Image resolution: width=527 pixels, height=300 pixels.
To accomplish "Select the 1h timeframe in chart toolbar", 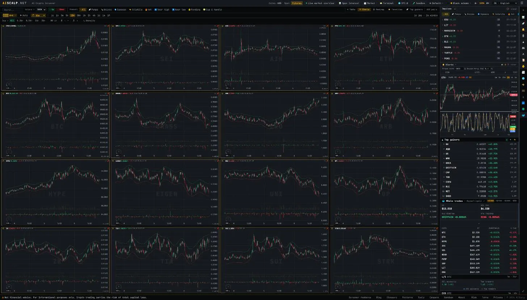I will [x=84, y=15].
